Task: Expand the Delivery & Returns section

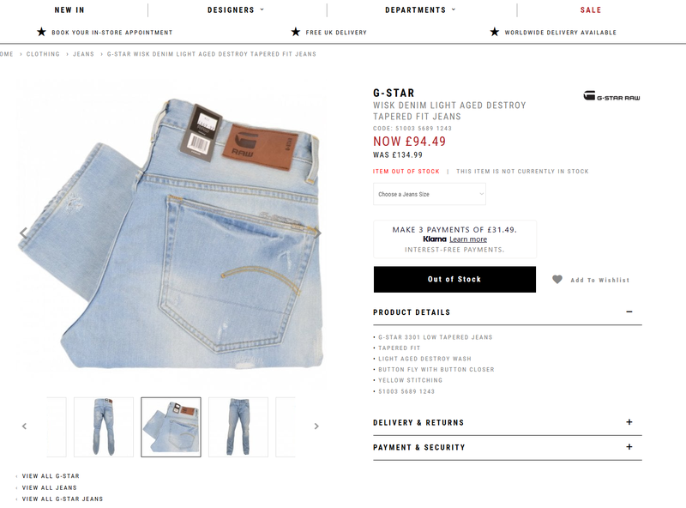Action: (x=629, y=422)
